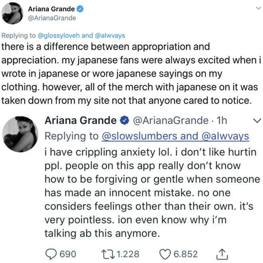
Task: Click the Ariana Grande name on second tweet
Action: pos(80,120)
